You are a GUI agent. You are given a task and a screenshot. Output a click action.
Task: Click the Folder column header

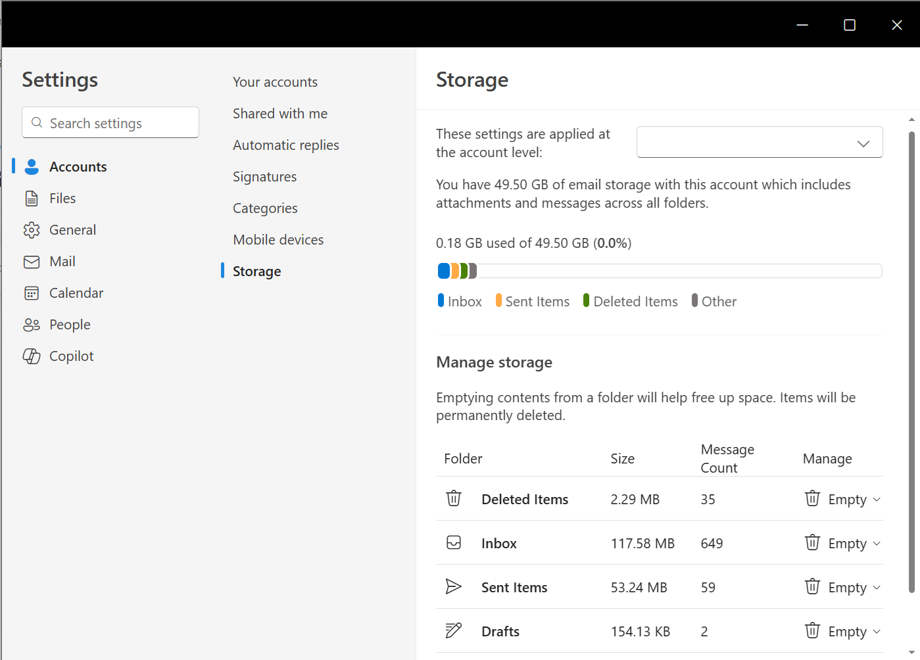click(x=463, y=459)
